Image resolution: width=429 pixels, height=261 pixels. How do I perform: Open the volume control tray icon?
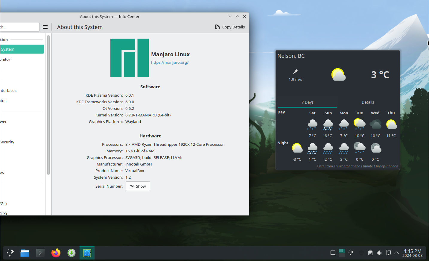pos(379,253)
